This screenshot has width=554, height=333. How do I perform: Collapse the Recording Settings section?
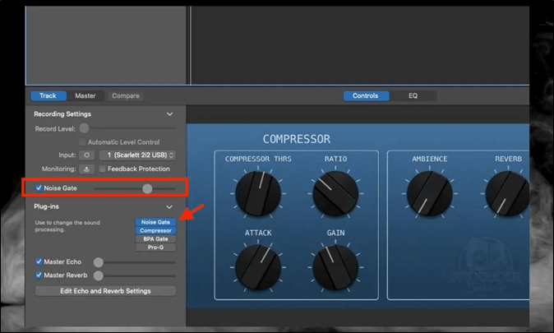click(169, 114)
